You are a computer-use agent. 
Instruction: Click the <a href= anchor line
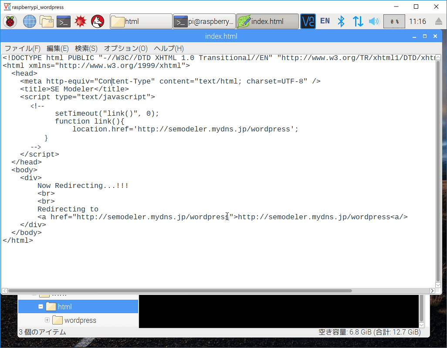[x=222, y=217]
